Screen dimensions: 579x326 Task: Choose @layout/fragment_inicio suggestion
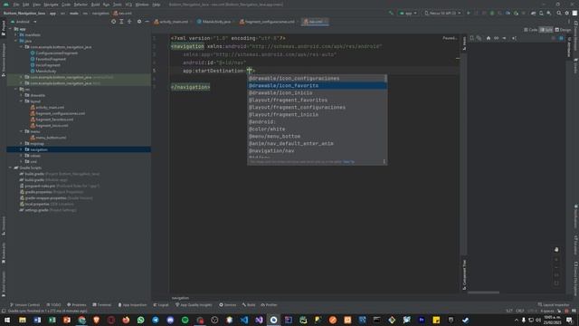(x=317, y=114)
